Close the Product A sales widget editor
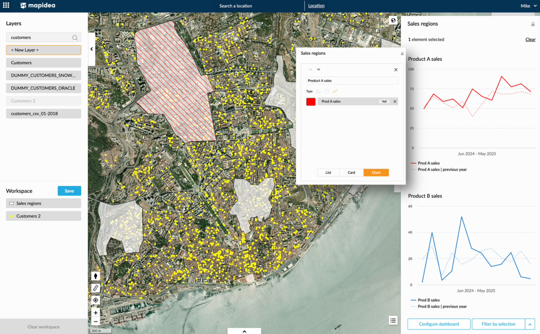 [396, 70]
